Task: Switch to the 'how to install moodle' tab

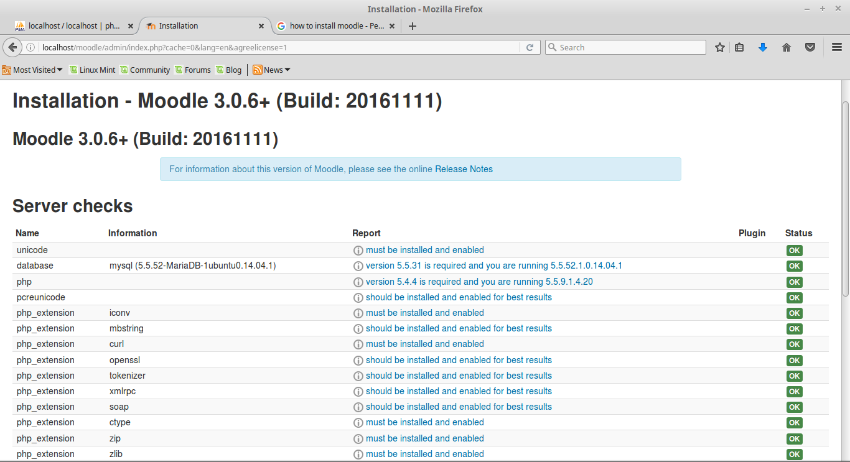Action: coord(336,26)
